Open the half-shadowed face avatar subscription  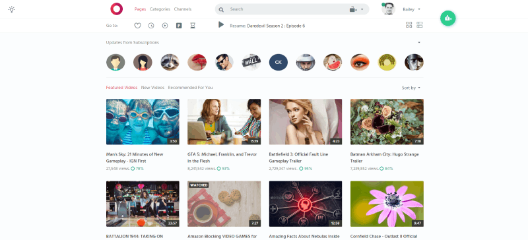click(x=414, y=62)
